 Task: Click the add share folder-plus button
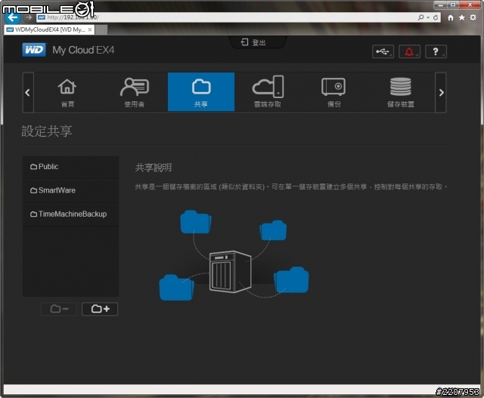(100, 309)
